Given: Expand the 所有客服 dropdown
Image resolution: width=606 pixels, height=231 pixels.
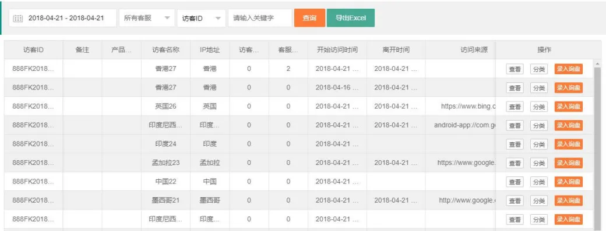Looking at the screenshot, I should click(147, 18).
